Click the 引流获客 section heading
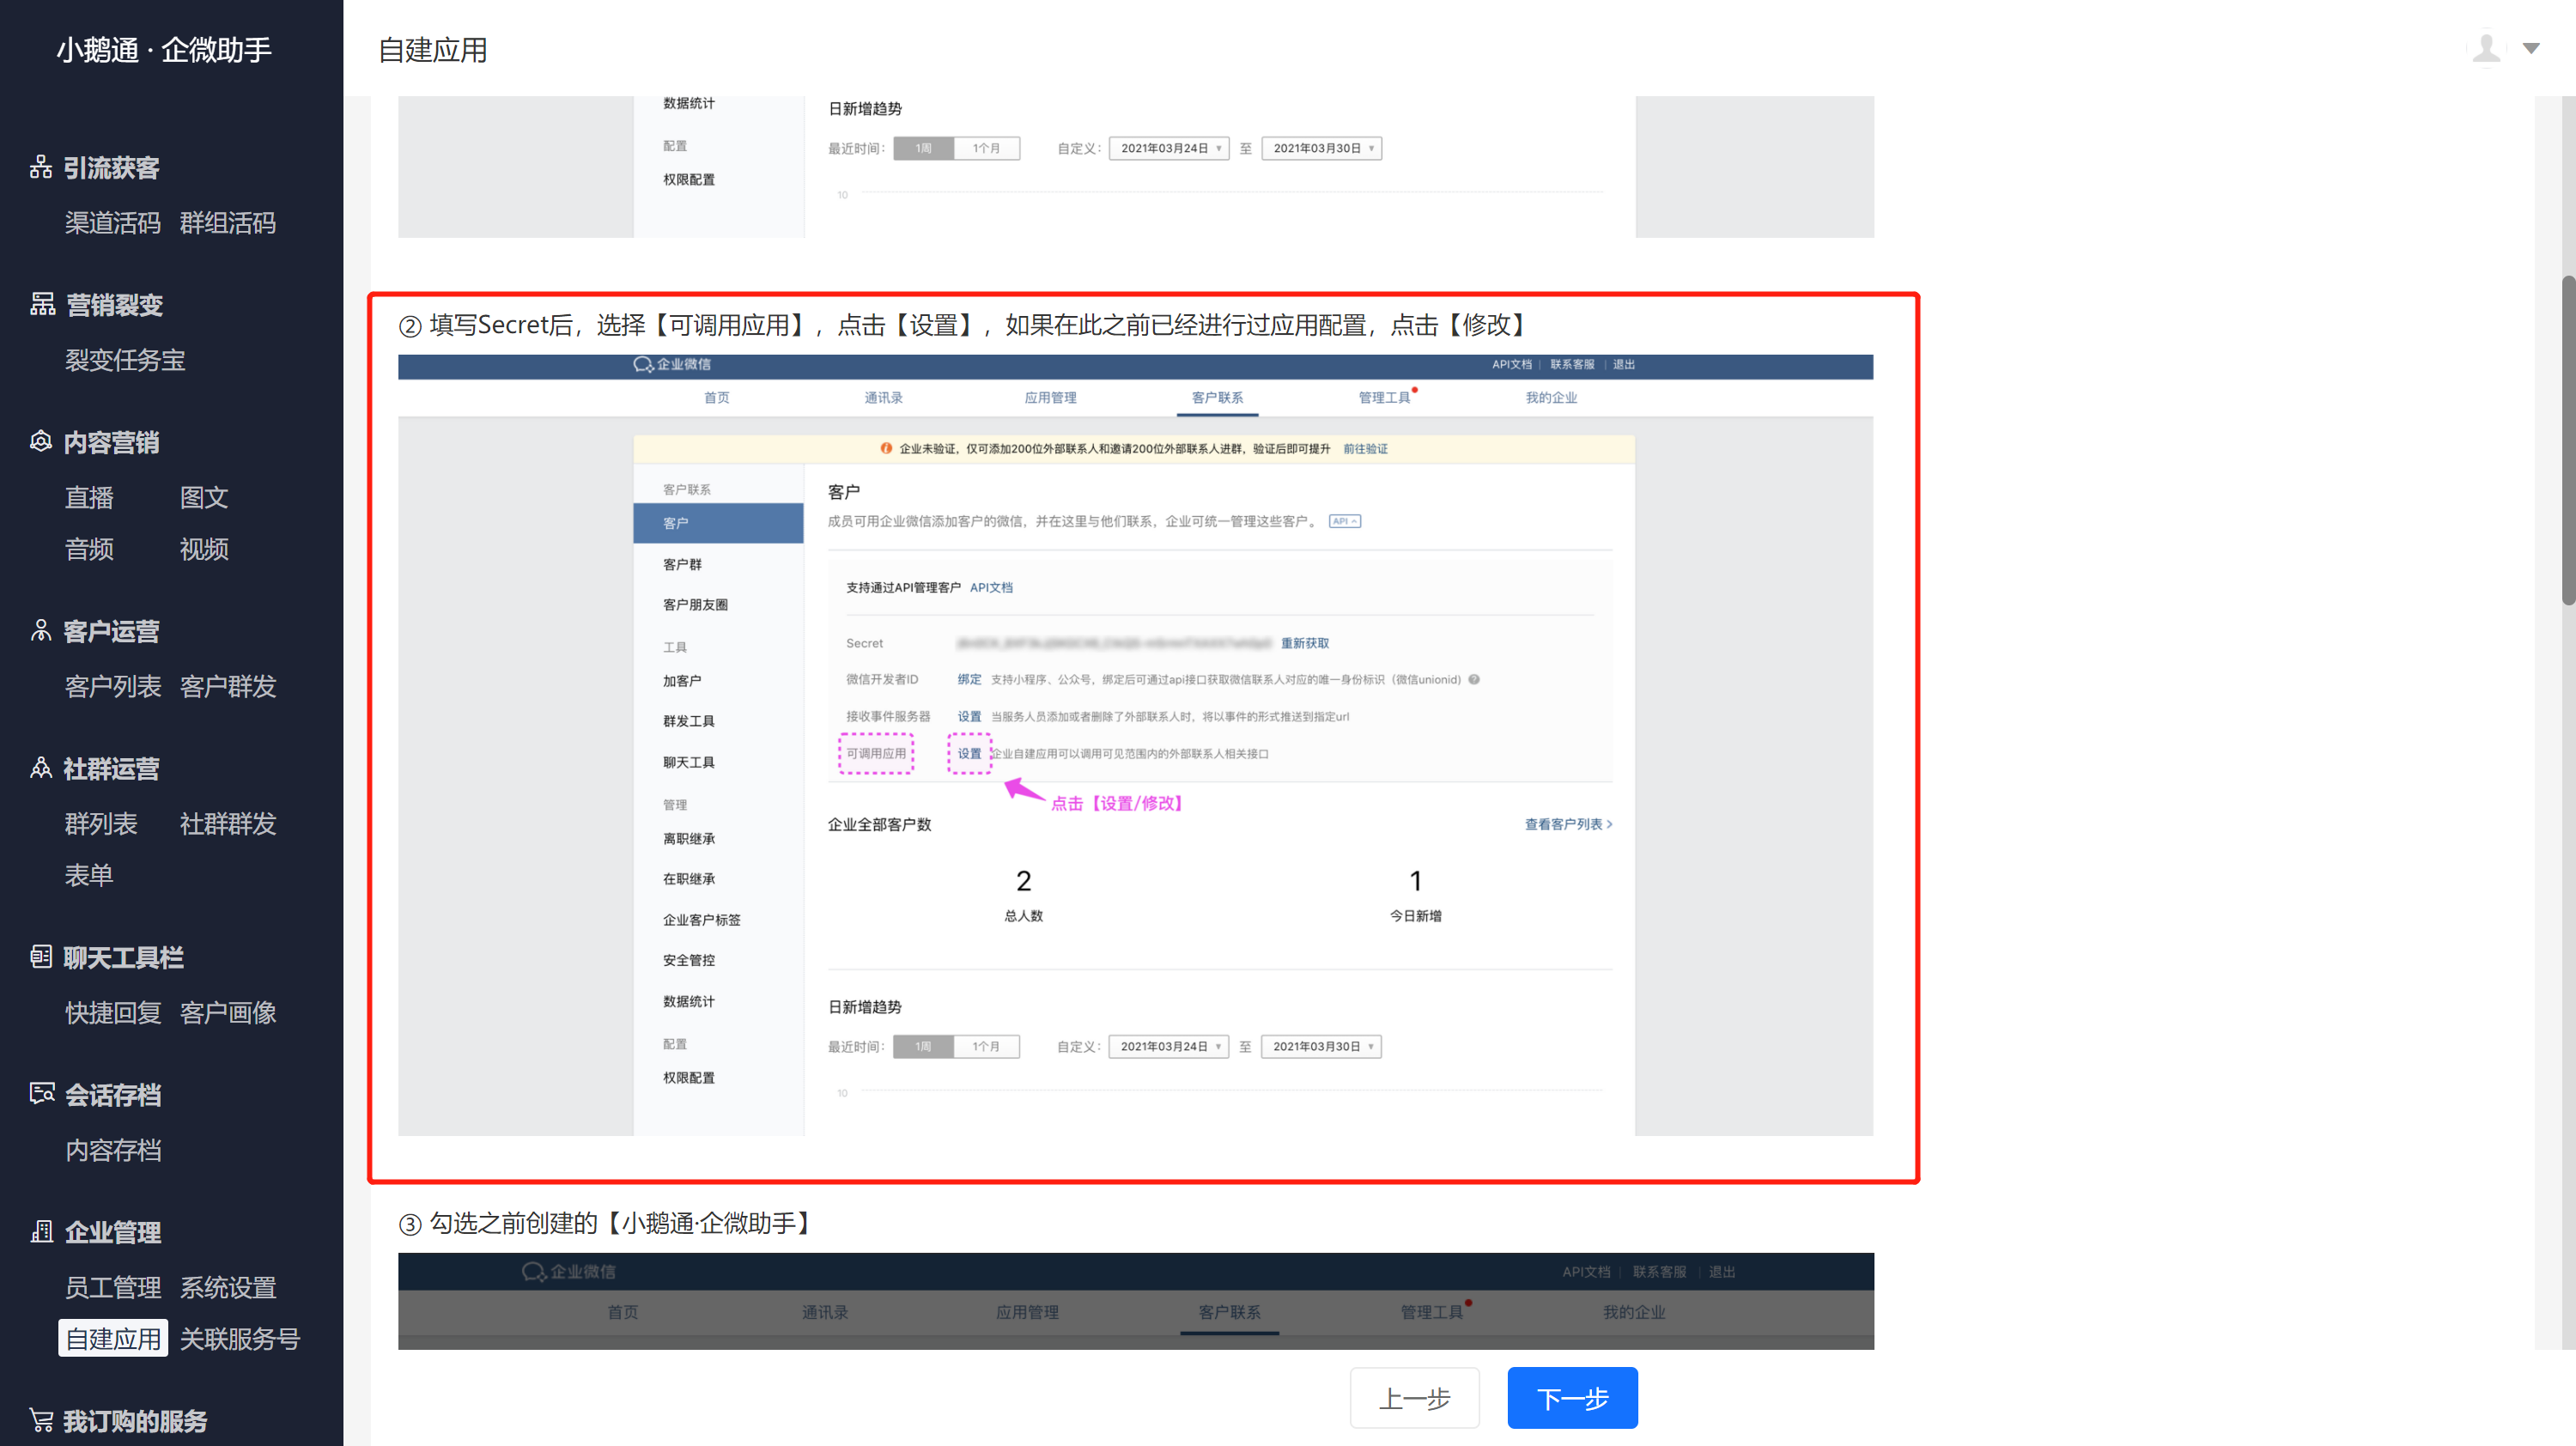Image resolution: width=2576 pixels, height=1446 pixels. click(112, 167)
